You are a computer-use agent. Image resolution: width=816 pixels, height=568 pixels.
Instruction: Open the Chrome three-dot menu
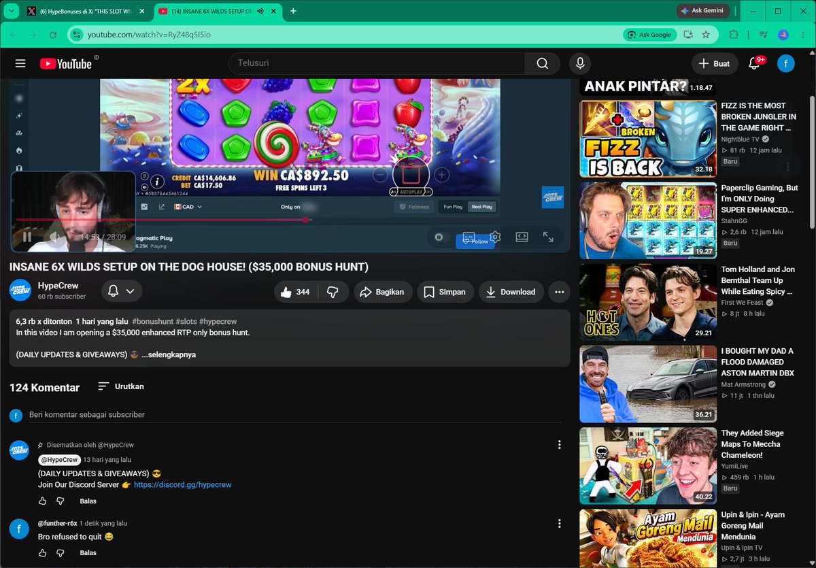802,35
